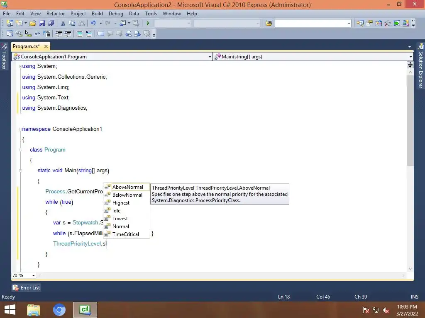This screenshot has width=425, height=318.
Task: Select TimeCritical in the IntelliSense list
Action: click(127, 234)
